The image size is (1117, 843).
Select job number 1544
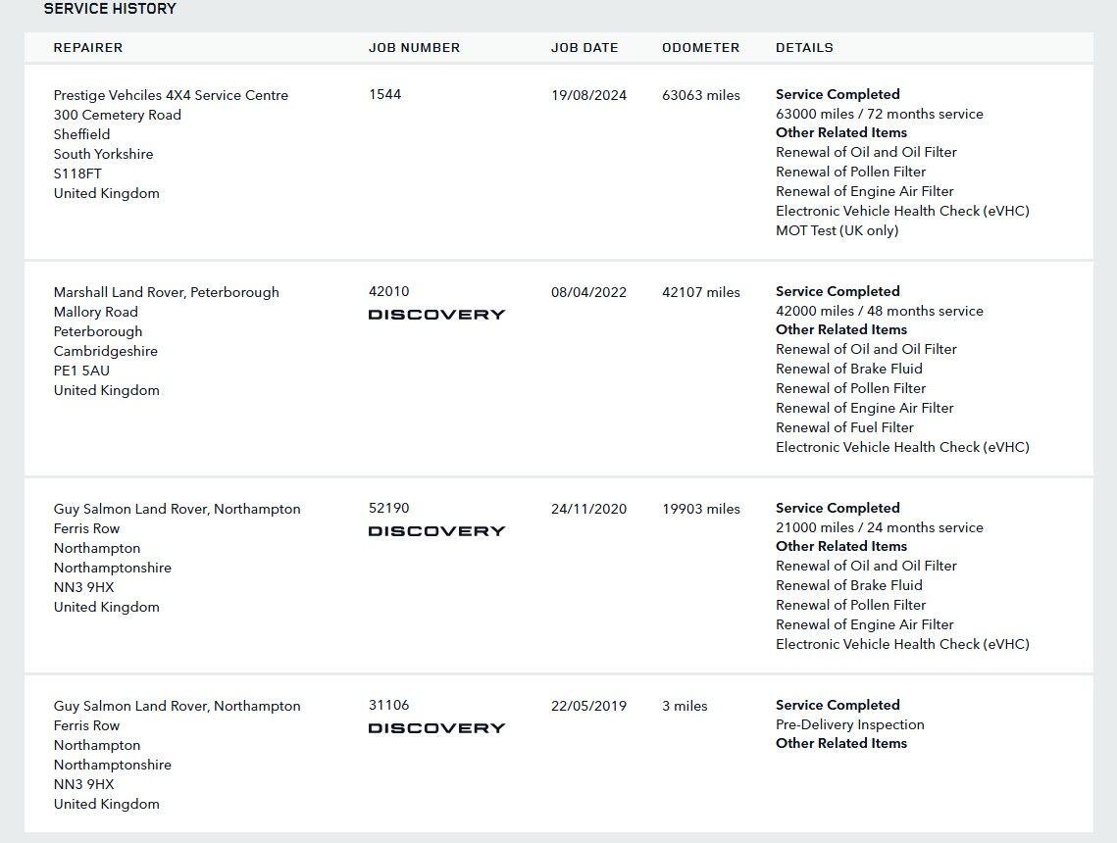384,95
